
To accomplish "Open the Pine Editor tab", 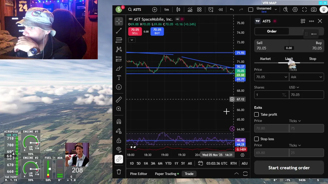I will tap(139, 174).
